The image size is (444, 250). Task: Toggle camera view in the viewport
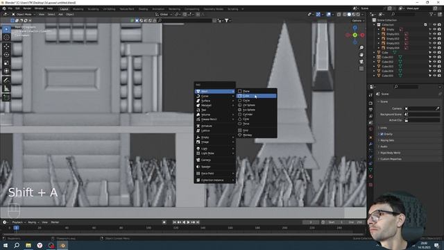[361, 62]
